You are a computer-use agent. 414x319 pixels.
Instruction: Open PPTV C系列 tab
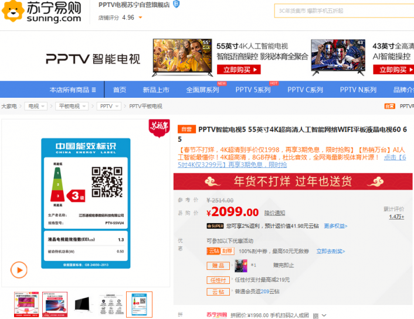[x=305, y=90]
